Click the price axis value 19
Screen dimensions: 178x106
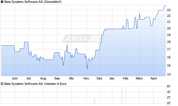pos(169,35)
